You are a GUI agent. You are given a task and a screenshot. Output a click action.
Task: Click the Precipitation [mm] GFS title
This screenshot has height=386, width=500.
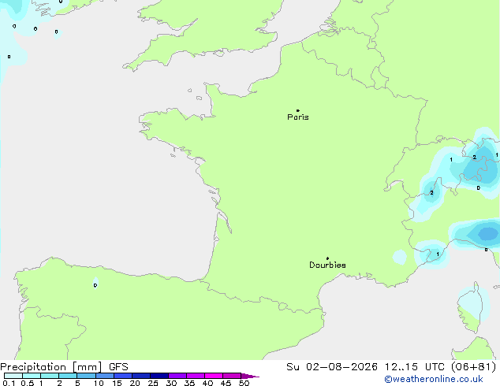pyautogui.click(x=64, y=367)
